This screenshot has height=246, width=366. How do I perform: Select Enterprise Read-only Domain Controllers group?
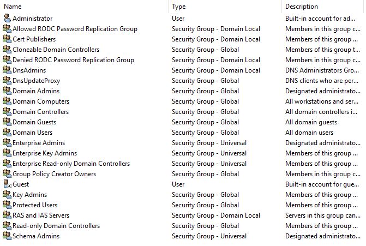[x=71, y=164]
